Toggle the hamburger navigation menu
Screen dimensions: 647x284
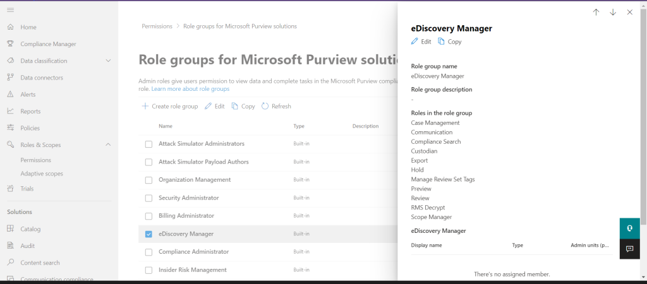[11, 10]
